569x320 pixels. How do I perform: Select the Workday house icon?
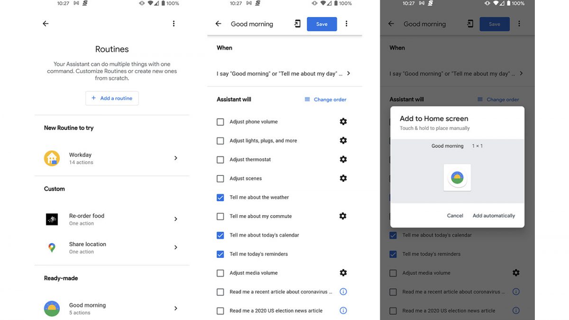pos(52,158)
